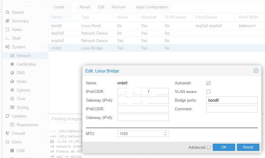Click the Options gear icon
The height and width of the screenshot is (158, 265).
pyautogui.click(x=12, y=90)
